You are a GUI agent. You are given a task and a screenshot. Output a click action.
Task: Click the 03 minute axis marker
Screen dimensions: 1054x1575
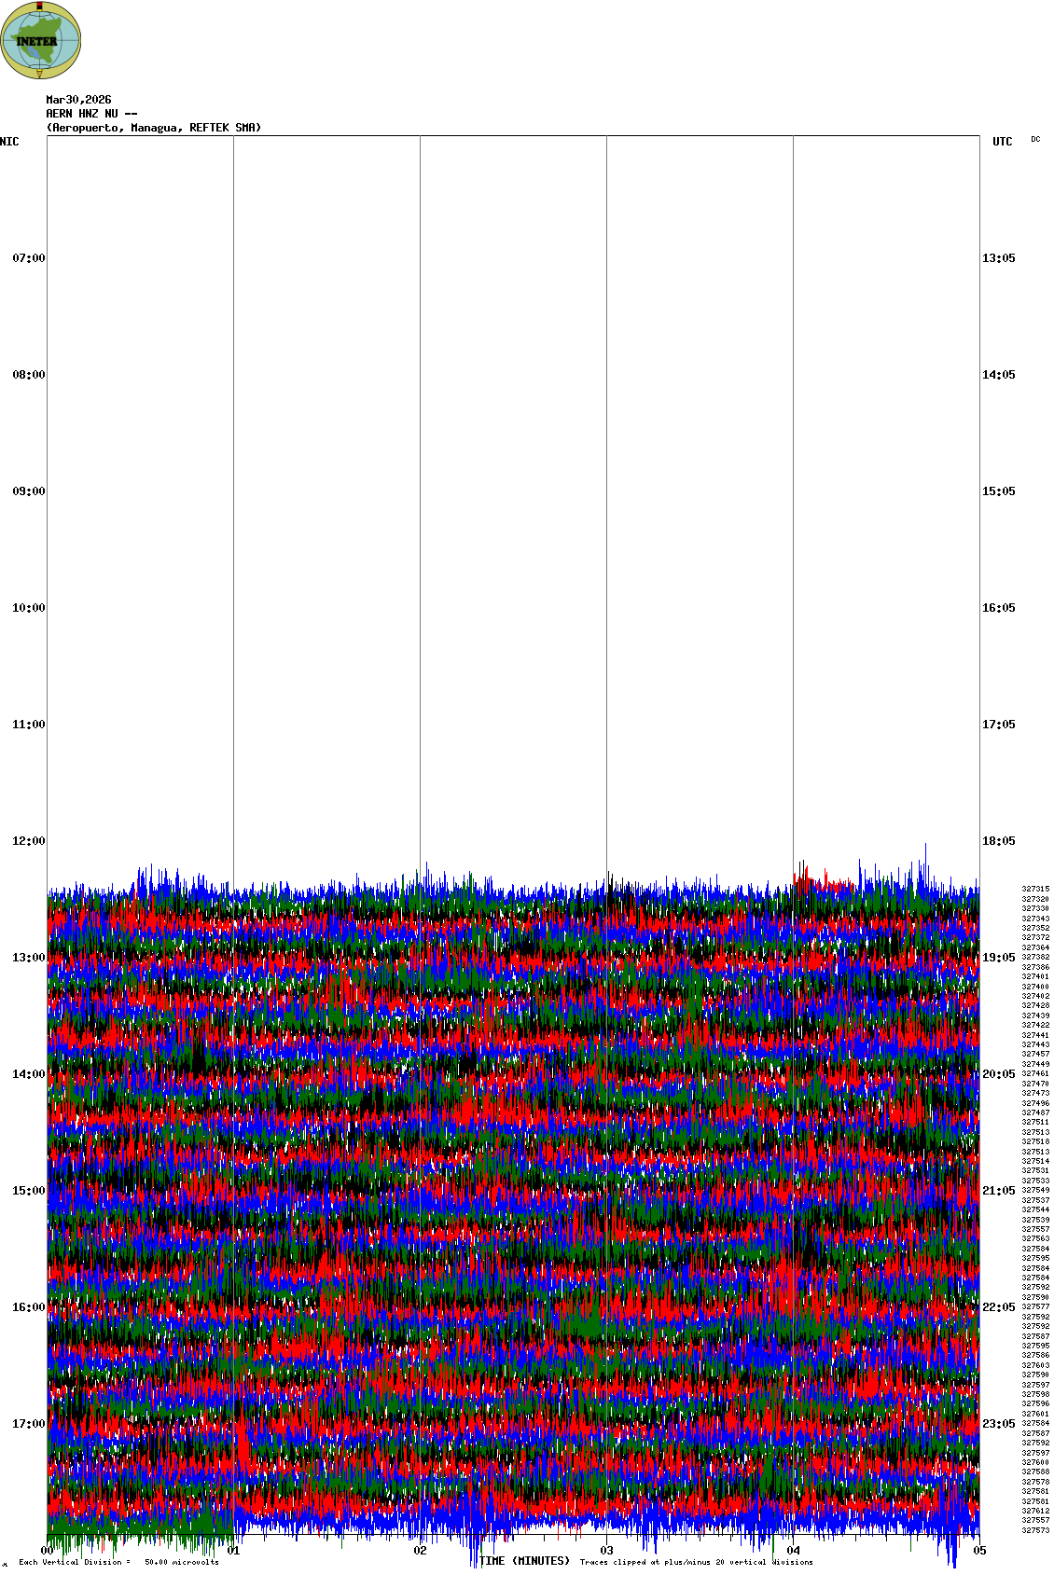(607, 1551)
